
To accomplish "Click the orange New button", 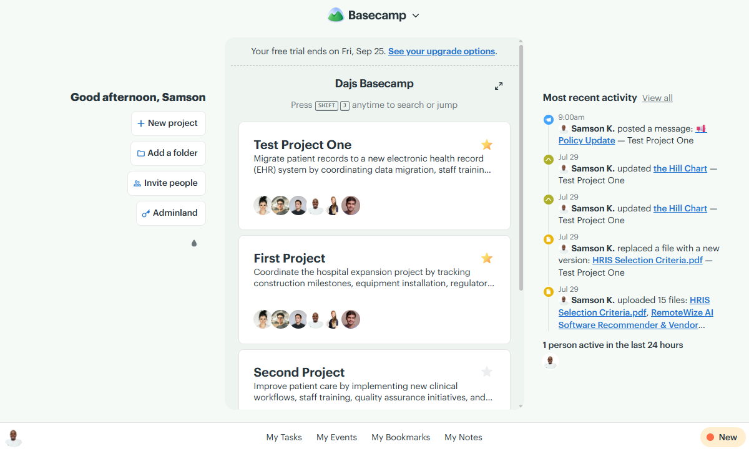I will [722, 437].
